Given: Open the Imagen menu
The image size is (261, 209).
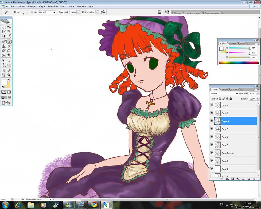Looking at the screenshot, I should (x=32, y=6).
